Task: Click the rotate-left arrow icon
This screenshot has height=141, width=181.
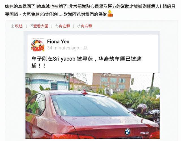Action: 57,26
